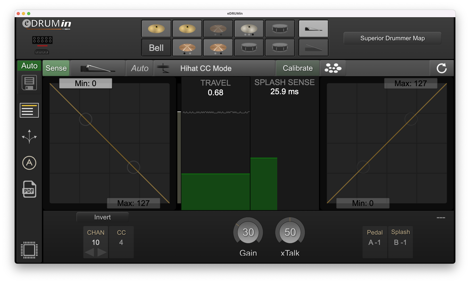This screenshot has height=283, width=470.
Task: Open the list view sidebar icon
Action: click(x=29, y=110)
